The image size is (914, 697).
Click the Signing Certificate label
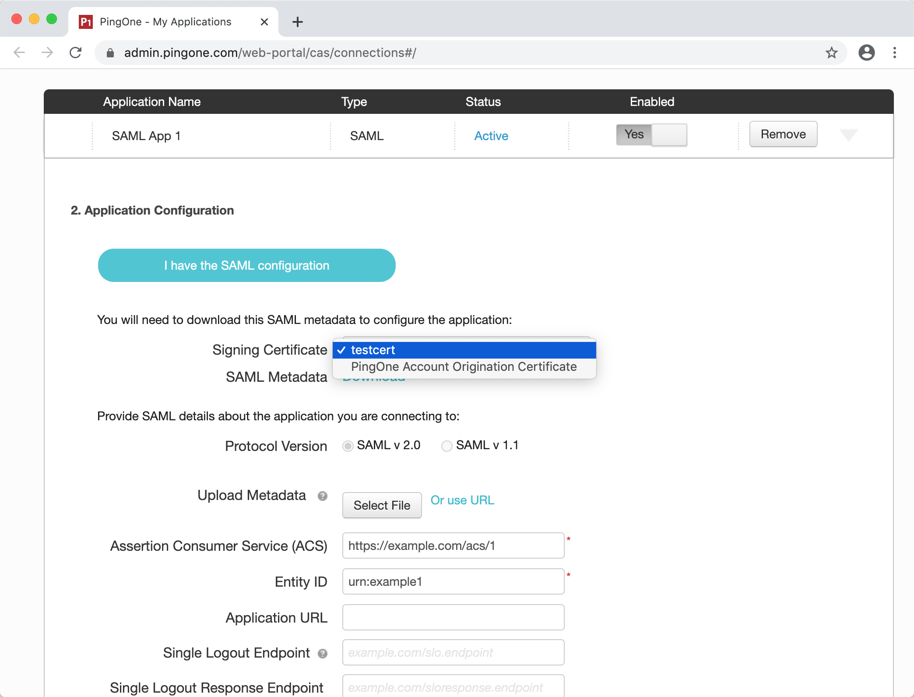point(270,350)
